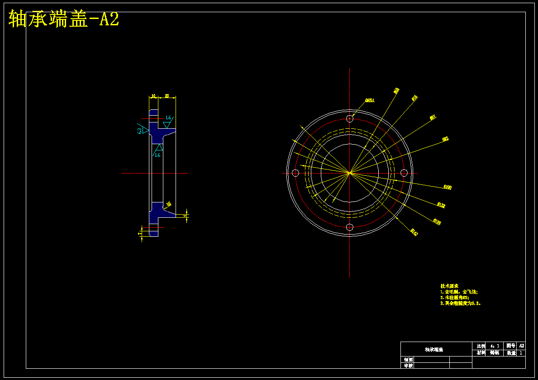Click "轴承端盖" part name in title block
This screenshot has width=538, height=380.
tap(434, 350)
